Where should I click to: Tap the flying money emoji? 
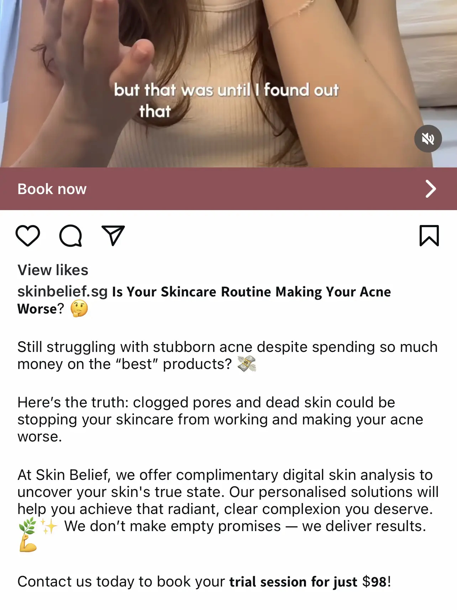coord(247,364)
